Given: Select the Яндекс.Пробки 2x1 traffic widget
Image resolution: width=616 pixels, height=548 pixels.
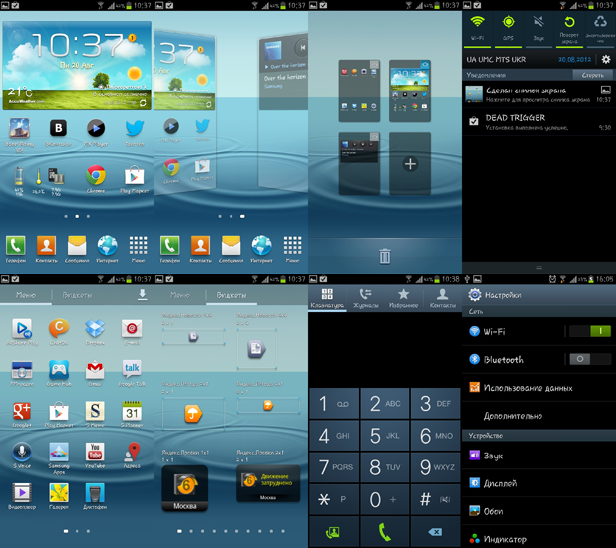Looking at the screenshot, I should tap(268, 483).
